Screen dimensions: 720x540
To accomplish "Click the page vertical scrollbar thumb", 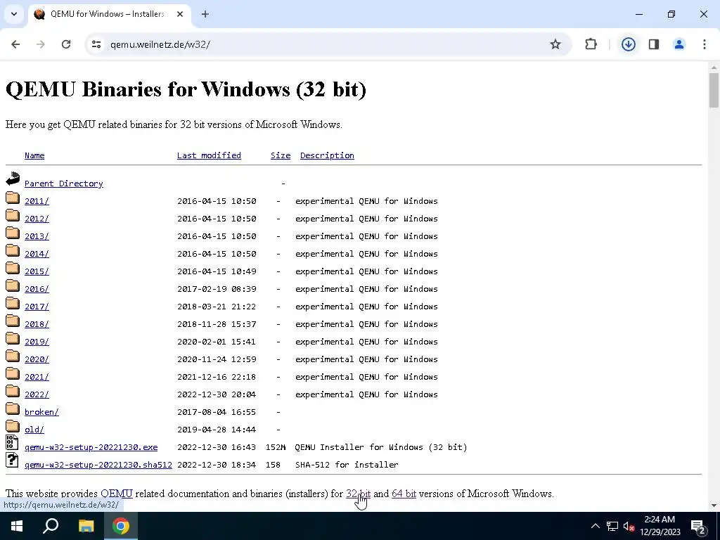I will (714, 91).
